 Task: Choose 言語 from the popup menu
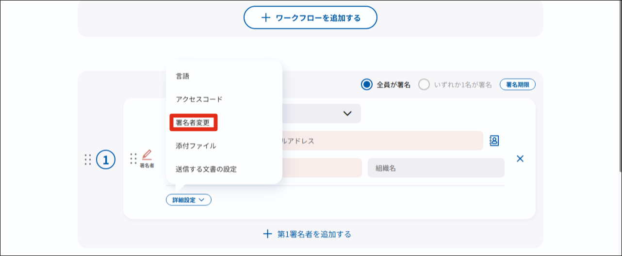(182, 76)
